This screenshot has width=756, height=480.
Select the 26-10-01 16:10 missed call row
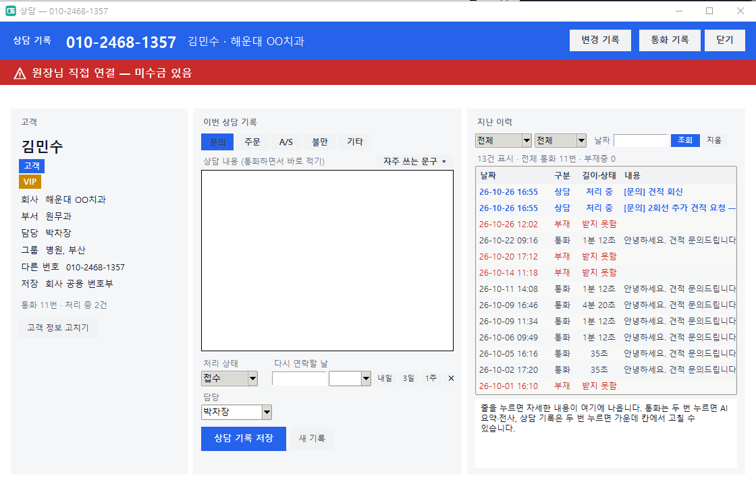click(606, 386)
